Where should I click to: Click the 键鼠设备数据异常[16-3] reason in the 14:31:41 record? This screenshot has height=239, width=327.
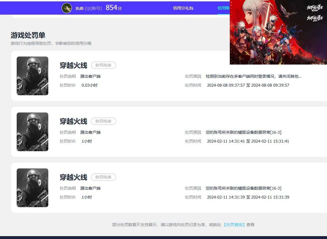click(243, 132)
